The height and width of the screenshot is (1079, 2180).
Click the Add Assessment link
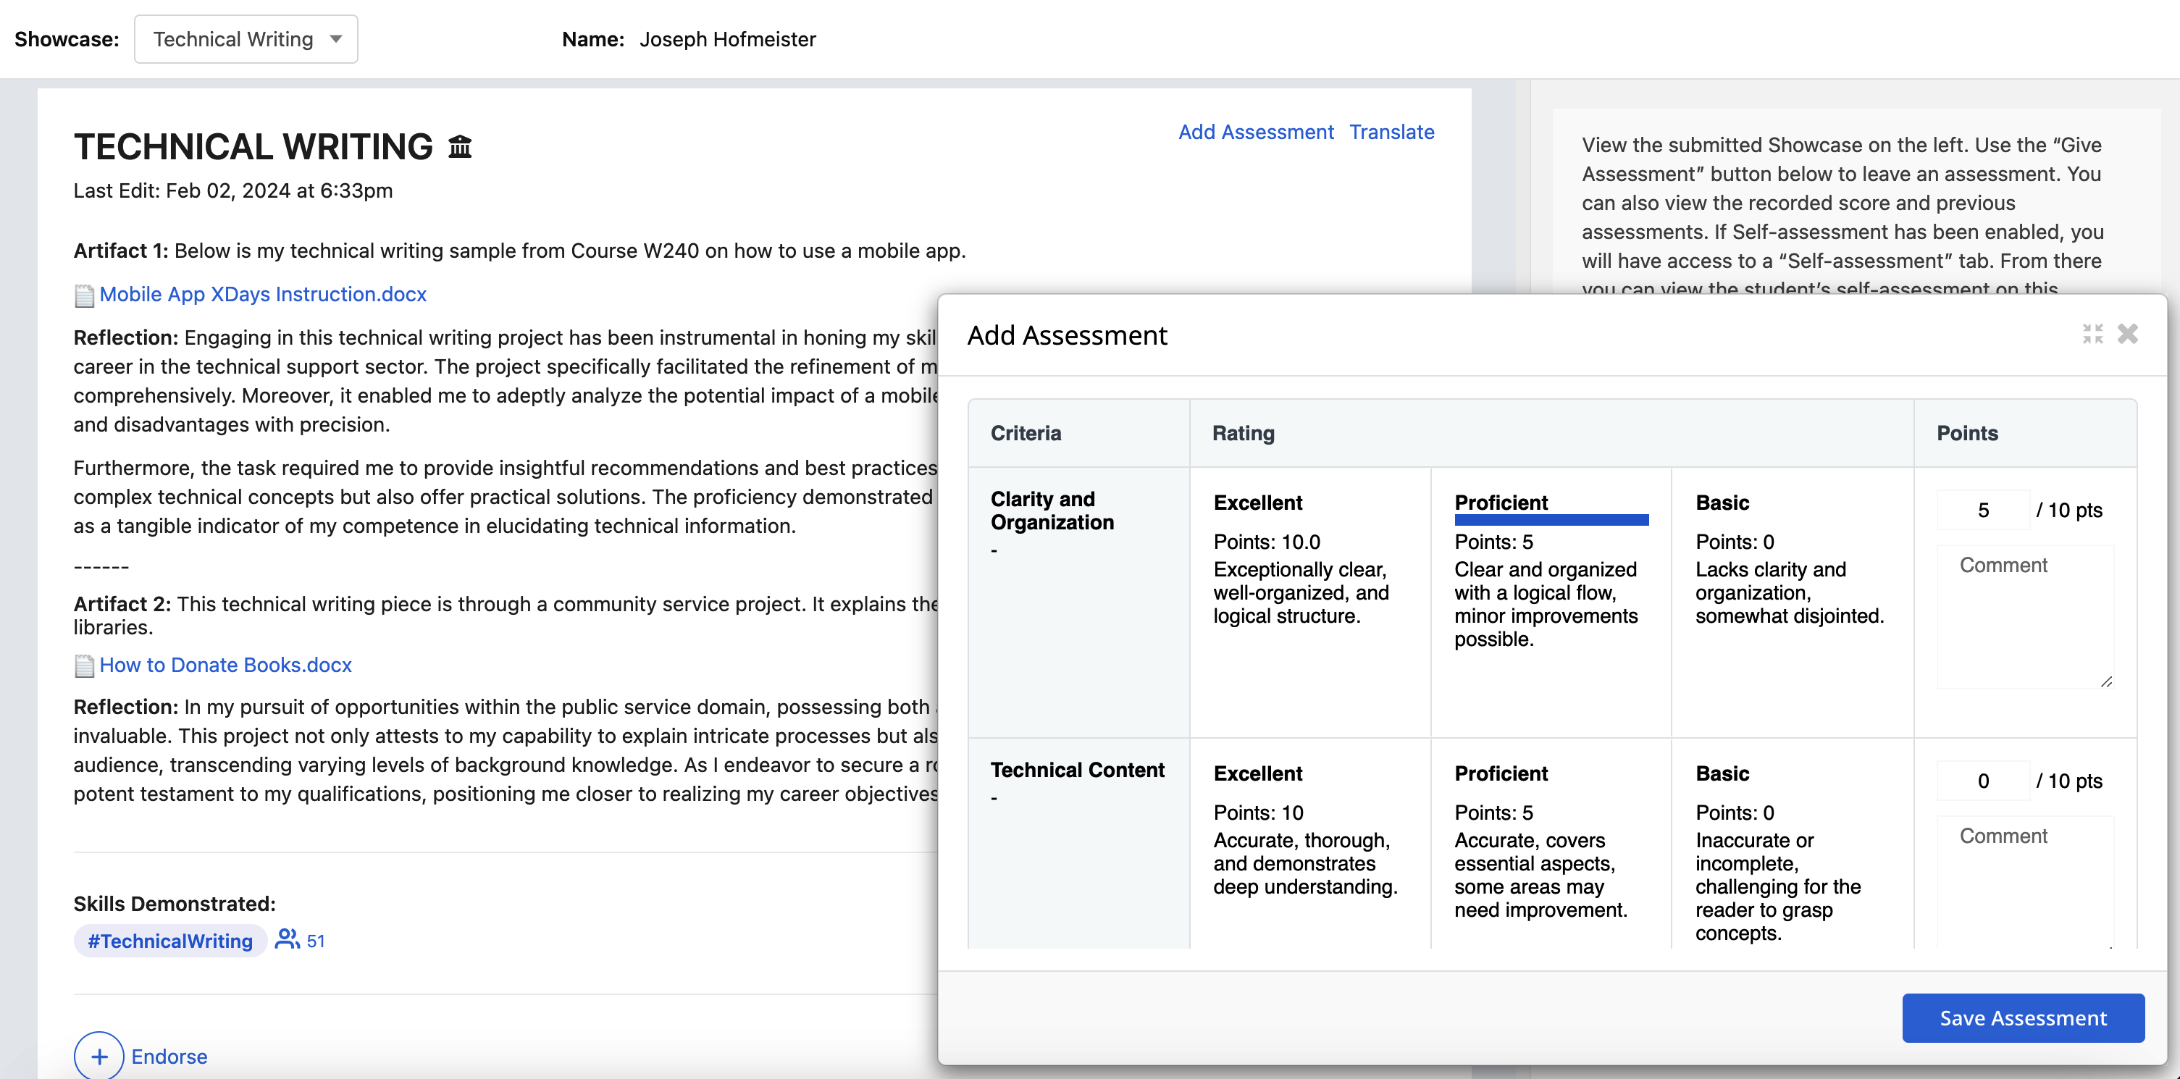[x=1256, y=132]
